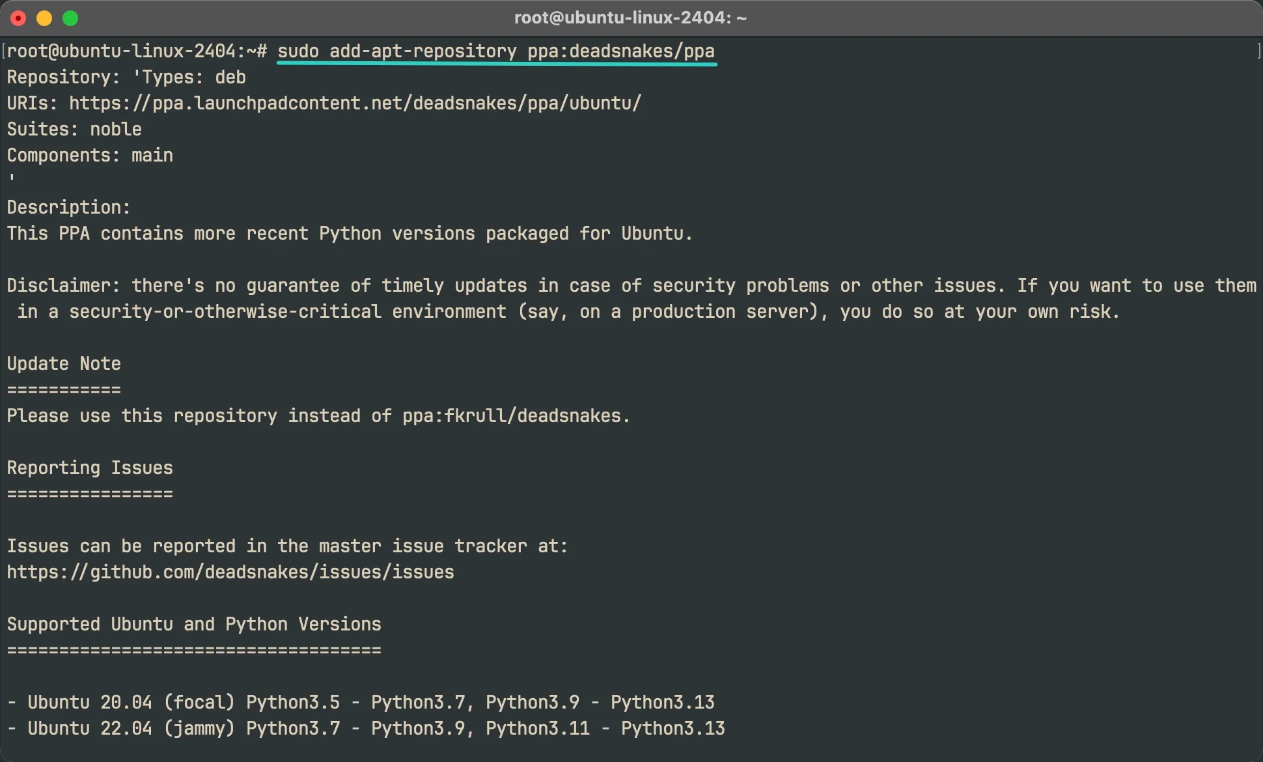Open the github.com deadsnakes issues link
1263x762 pixels.
tap(230, 572)
